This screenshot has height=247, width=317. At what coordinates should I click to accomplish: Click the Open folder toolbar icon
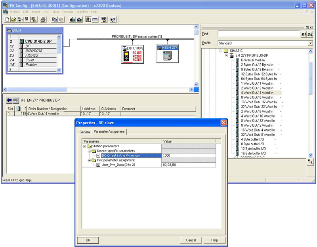(13, 19)
